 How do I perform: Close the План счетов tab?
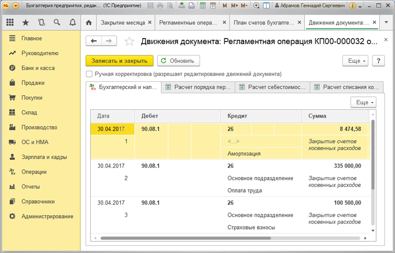click(299, 23)
